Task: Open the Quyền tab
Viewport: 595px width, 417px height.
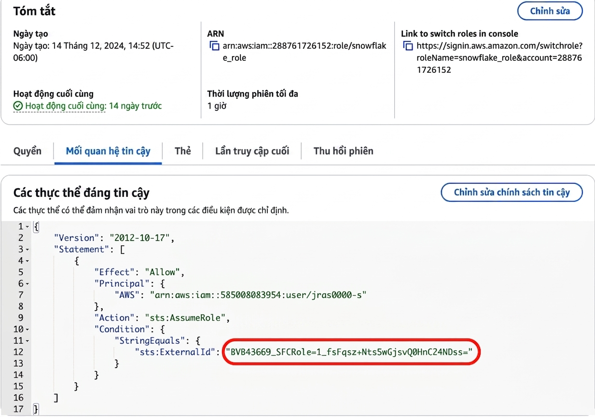Action: coord(28,151)
